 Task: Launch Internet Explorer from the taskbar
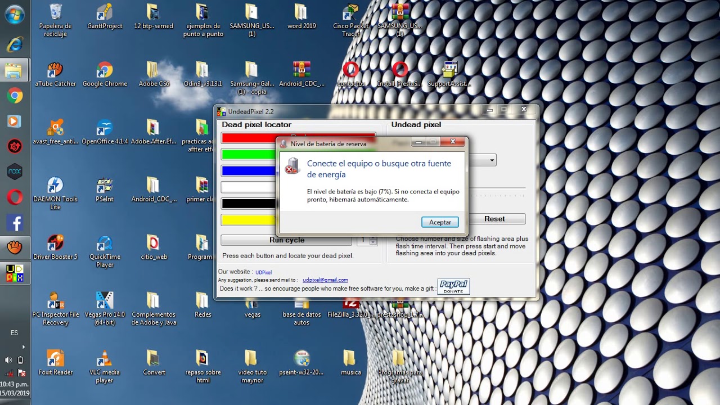point(15,44)
